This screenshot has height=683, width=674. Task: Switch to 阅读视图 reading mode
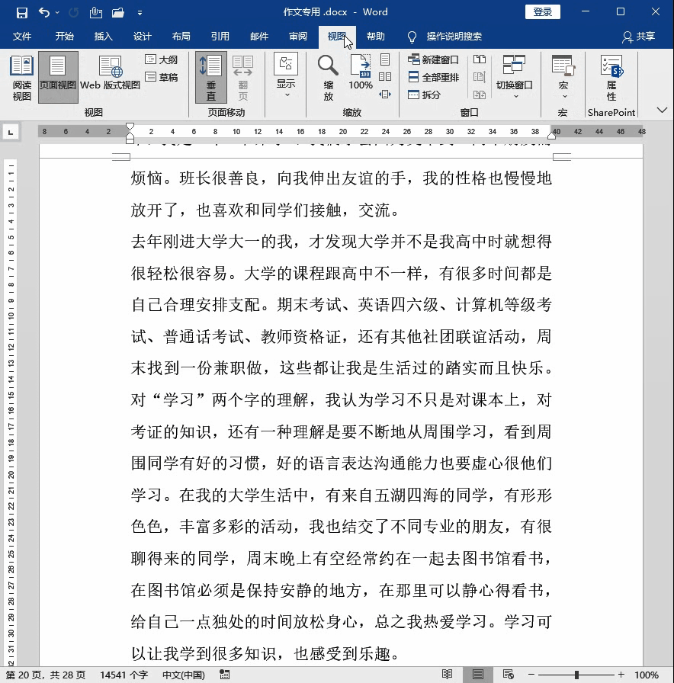[x=21, y=78]
